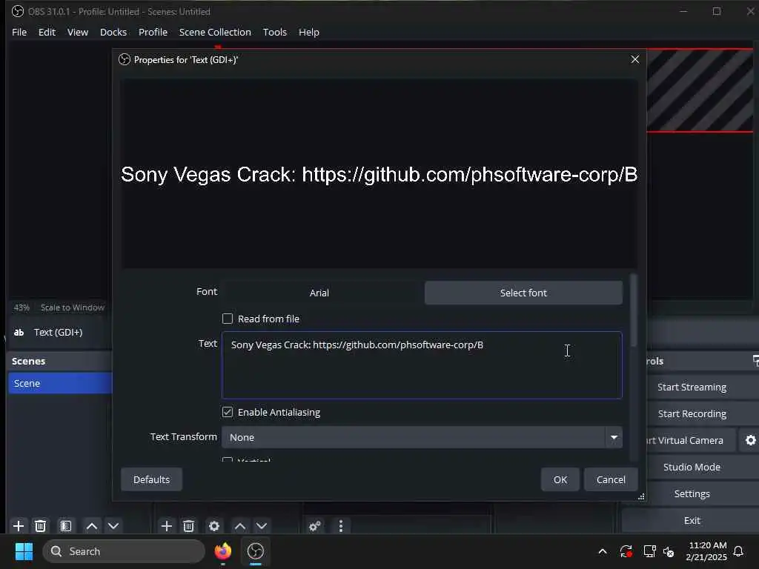Move scene up with arrow icon
The image size is (759, 569).
(91, 526)
